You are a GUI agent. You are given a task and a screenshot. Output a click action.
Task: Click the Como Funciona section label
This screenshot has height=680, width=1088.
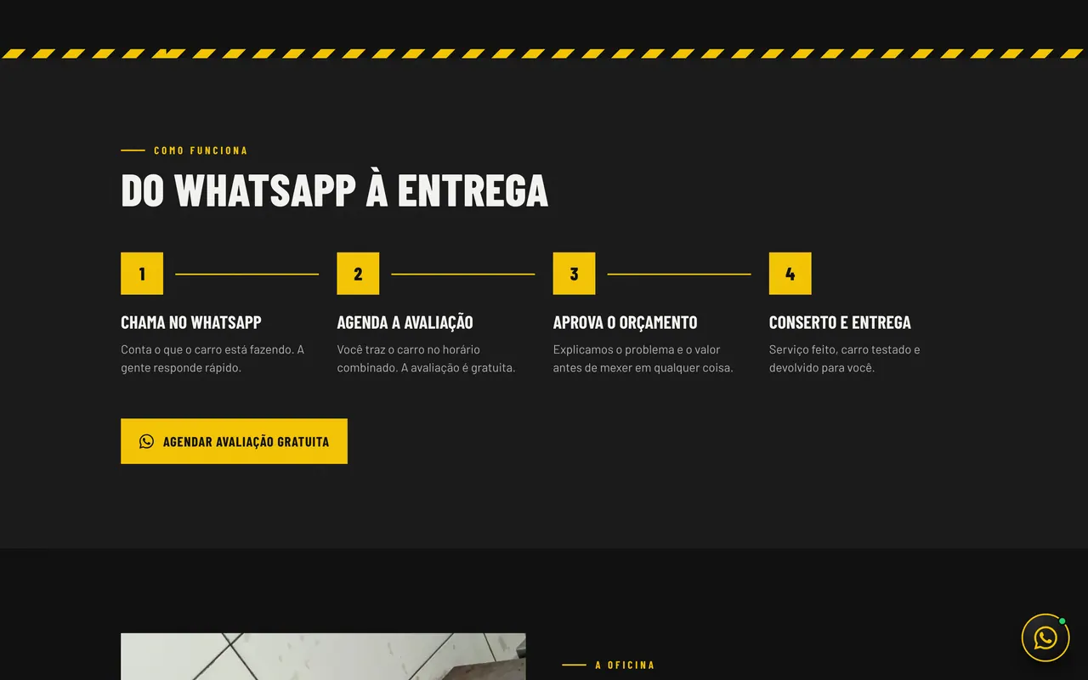pyautogui.click(x=201, y=150)
